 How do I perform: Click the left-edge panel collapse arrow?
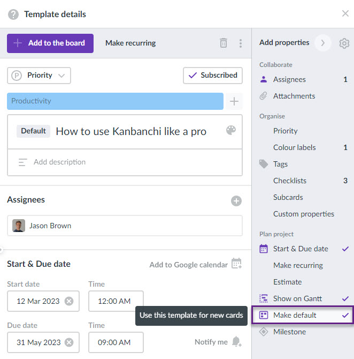[1, 250]
